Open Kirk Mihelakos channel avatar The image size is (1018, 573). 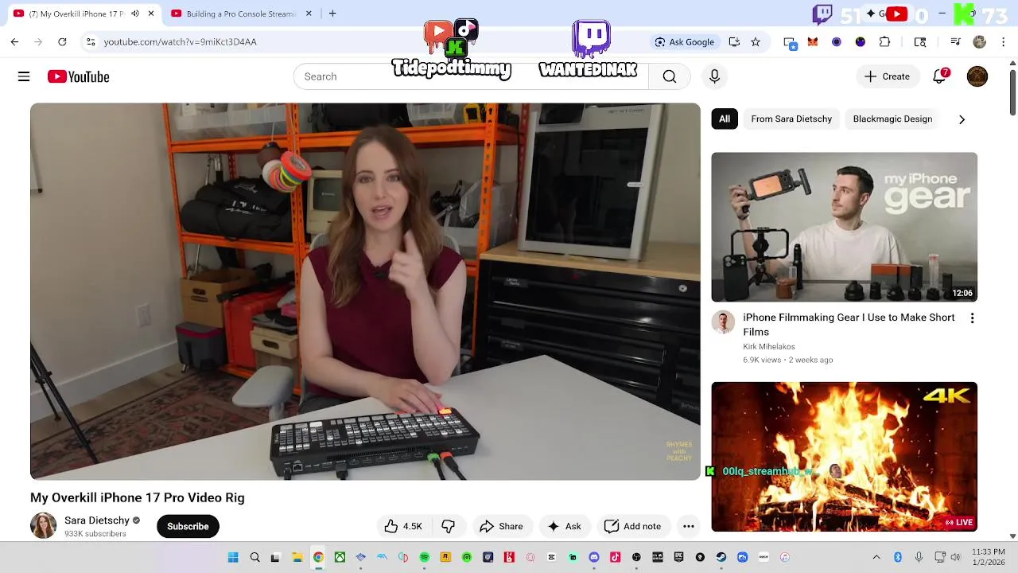723,322
